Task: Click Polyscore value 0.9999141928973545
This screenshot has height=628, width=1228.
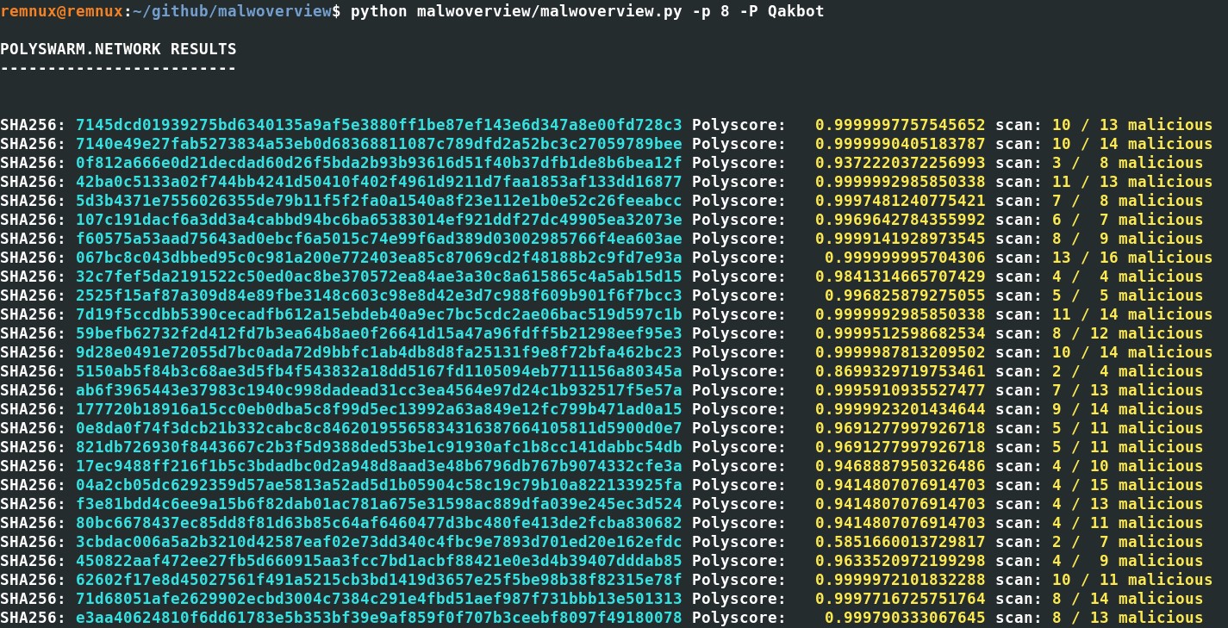Action: 900,239
